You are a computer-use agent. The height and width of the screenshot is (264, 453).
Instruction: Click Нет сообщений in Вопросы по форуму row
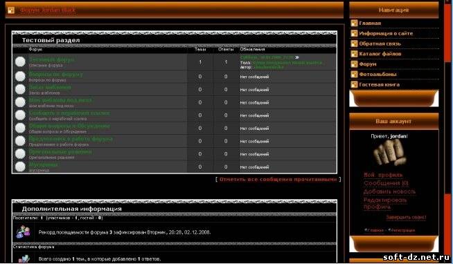[x=254, y=77]
